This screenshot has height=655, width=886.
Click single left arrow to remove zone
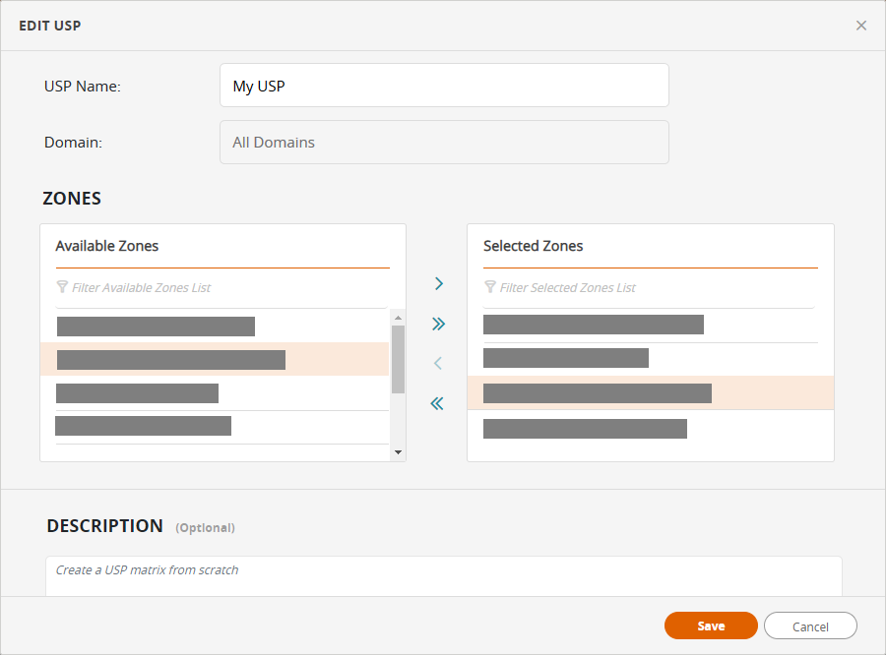[x=438, y=364]
